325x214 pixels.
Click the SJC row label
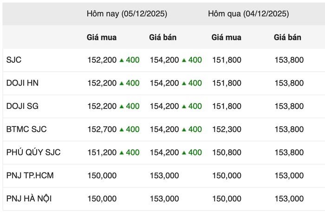pyautogui.click(x=14, y=60)
